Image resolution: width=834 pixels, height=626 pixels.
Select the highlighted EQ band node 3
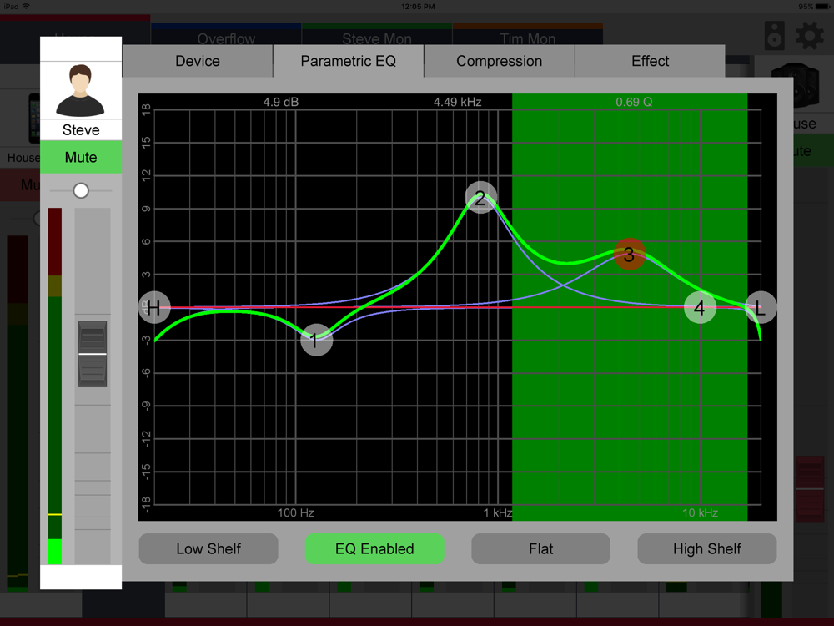[x=629, y=255]
